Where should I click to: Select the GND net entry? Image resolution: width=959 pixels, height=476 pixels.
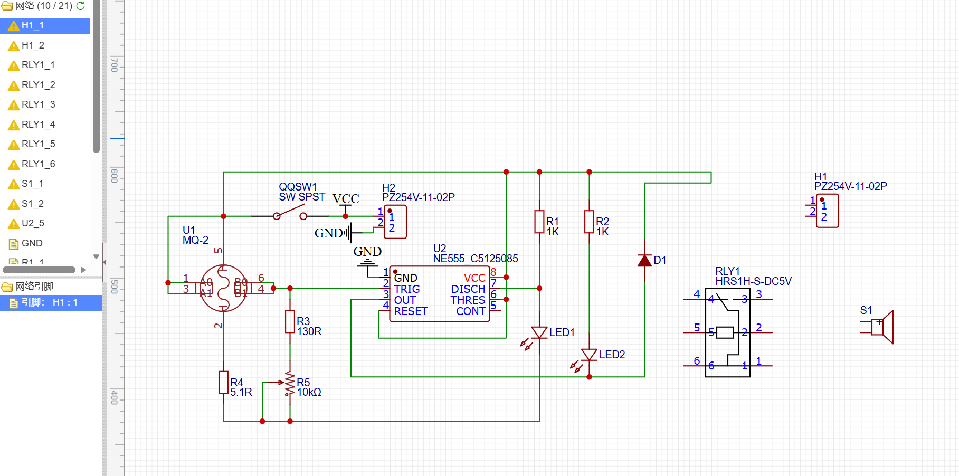coord(32,243)
